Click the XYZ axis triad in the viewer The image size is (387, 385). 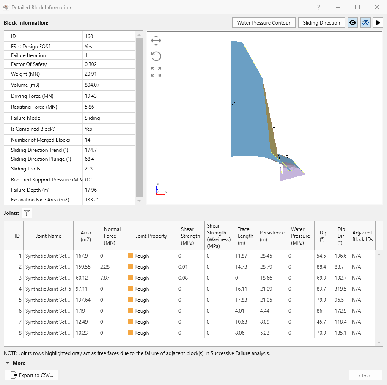point(161,190)
